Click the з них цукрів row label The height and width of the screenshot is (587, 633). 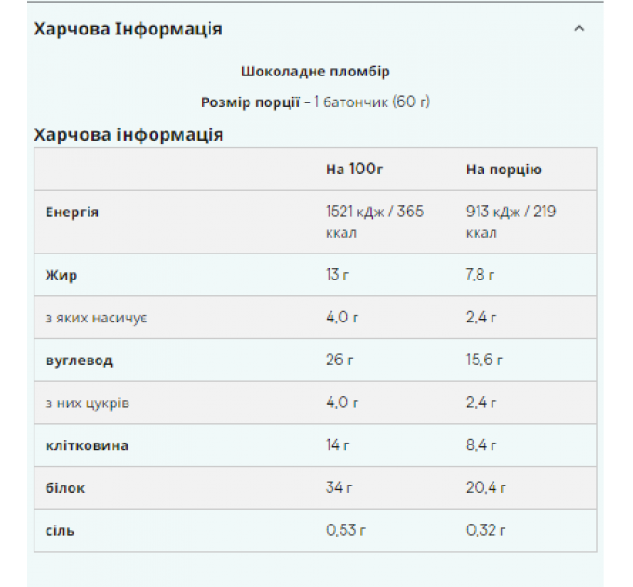(x=88, y=403)
